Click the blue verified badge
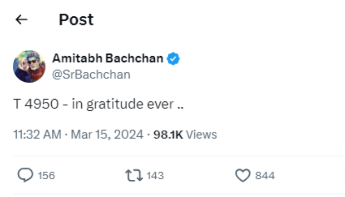345x197 pixels. pyautogui.click(x=173, y=58)
